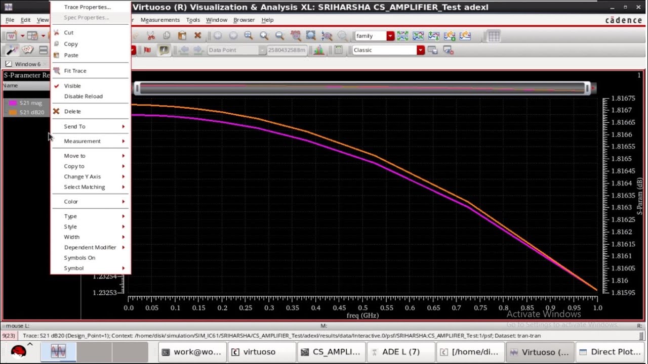Click the toolbar Paste clipboard icon
This screenshot has height=364, width=648.
pyautogui.click(x=182, y=36)
